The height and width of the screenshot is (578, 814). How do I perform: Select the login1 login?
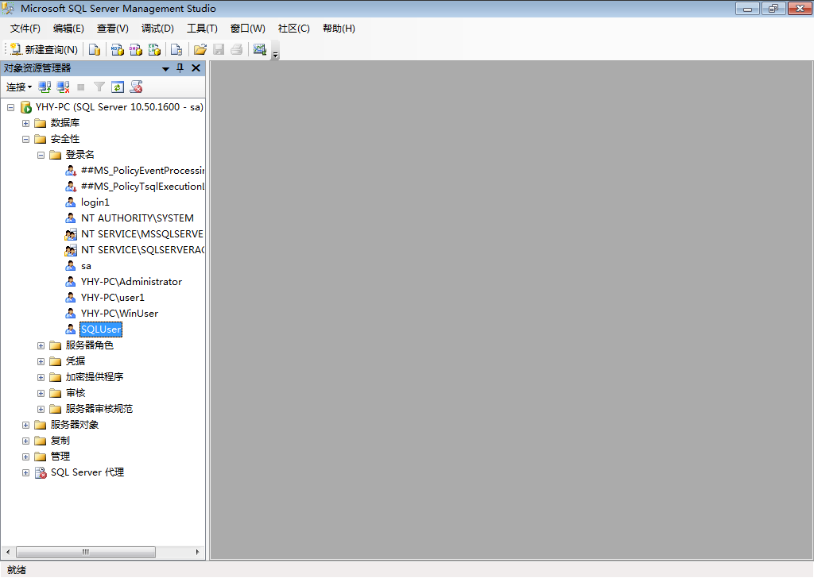(95, 202)
